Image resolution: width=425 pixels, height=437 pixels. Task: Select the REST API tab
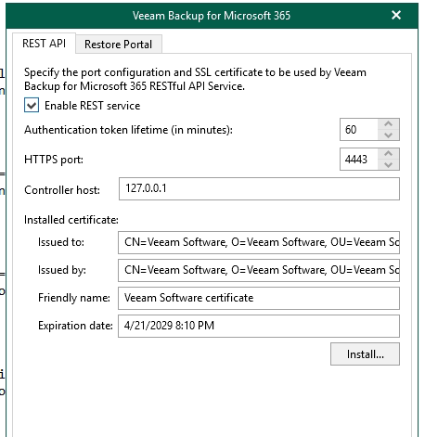[x=44, y=44]
